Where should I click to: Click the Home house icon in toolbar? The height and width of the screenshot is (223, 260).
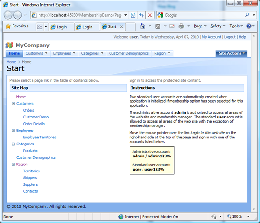pyautogui.click(x=143, y=26)
